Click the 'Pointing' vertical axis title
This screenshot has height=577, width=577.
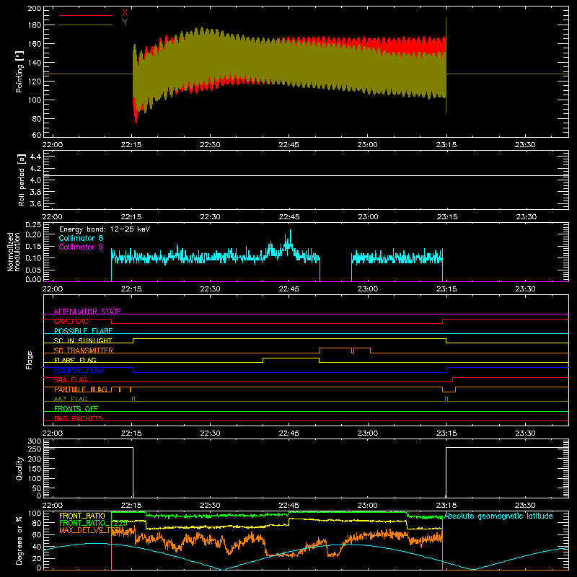pos(19,71)
